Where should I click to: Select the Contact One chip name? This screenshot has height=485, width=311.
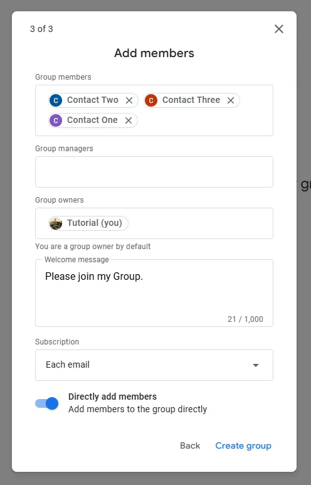pos(92,120)
